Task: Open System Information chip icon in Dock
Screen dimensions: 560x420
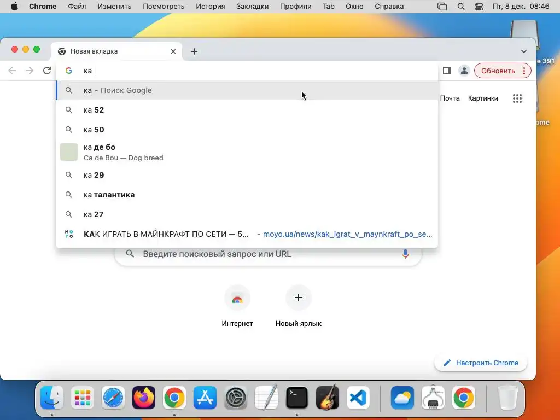Action: click(433, 398)
